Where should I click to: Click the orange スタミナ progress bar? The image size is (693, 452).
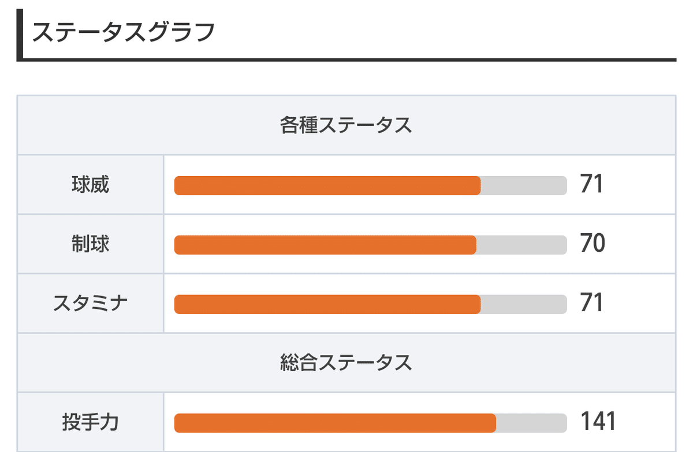[x=327, y=304]
